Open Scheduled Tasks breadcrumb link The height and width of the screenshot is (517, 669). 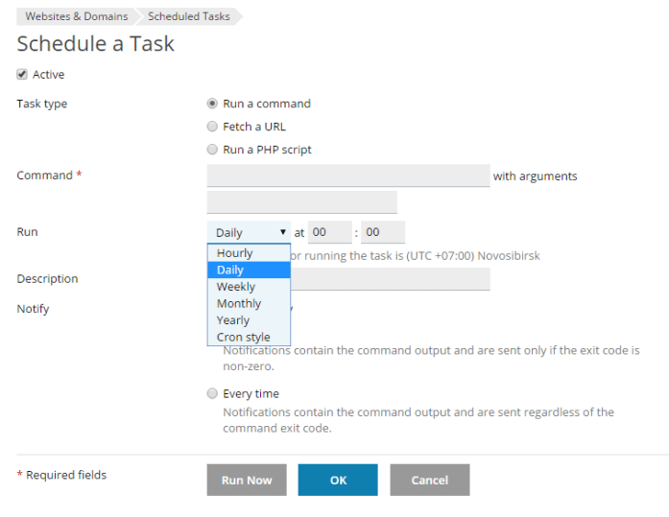pos(189,16)
